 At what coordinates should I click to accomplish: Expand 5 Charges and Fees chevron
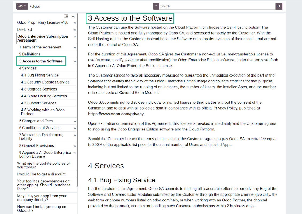[75, 121]
